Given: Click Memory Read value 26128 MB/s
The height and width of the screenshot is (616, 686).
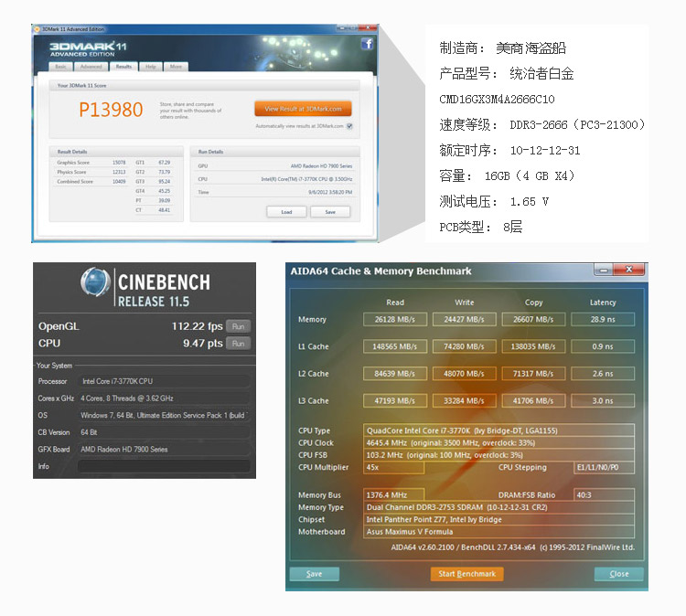Looking at the screenshot, I should point(394,320).
